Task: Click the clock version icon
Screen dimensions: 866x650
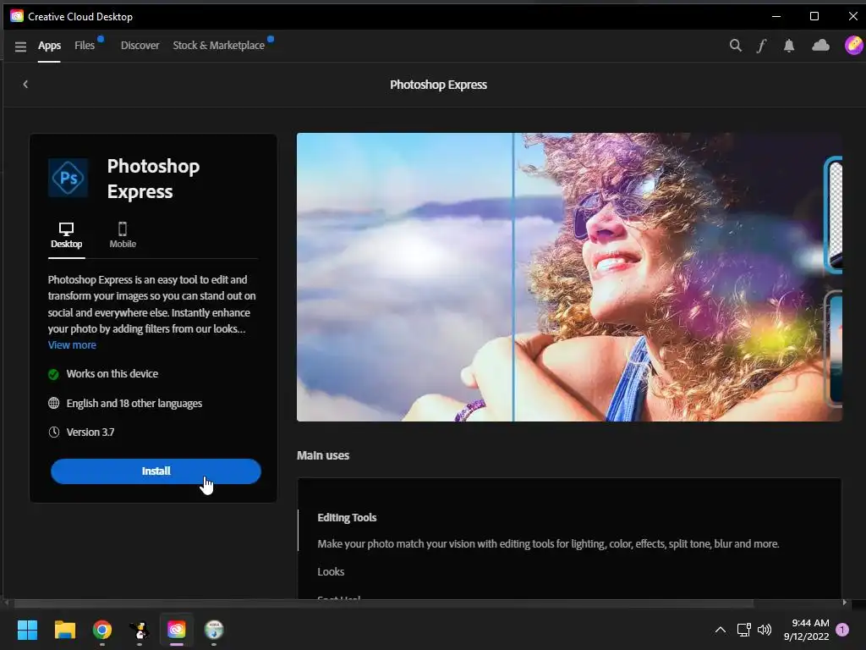Action: 53,432
